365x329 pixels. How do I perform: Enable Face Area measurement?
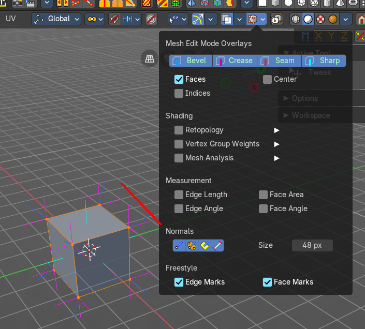tap(263, 195)
